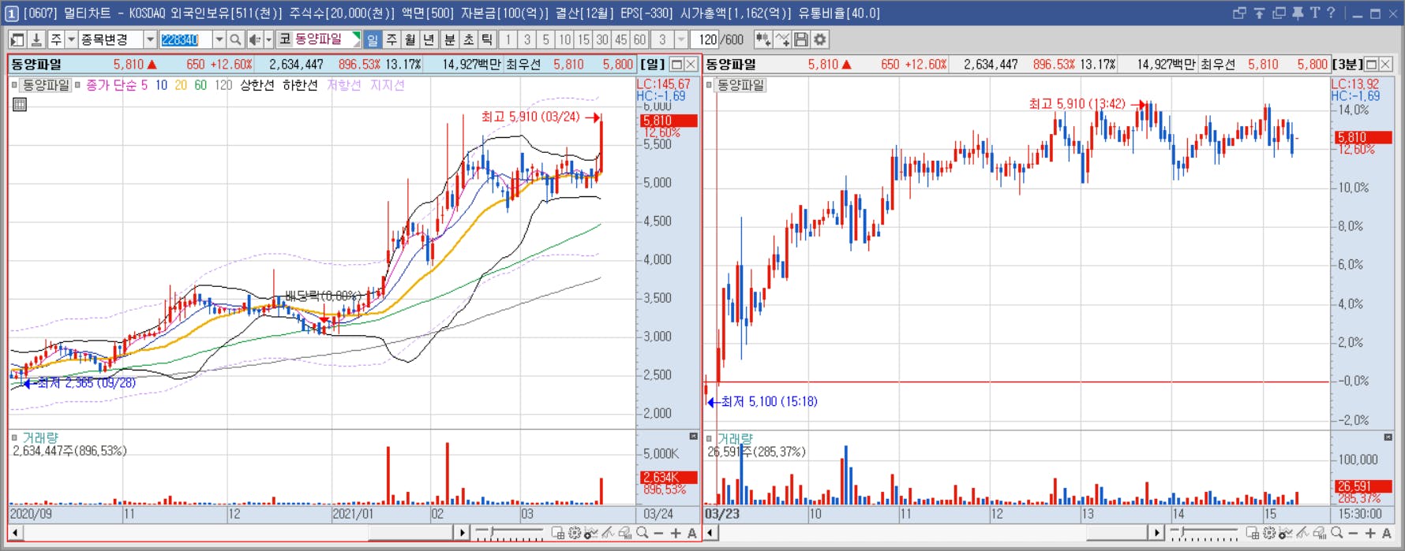Zoom out with minus icon on daily chart
Screen dimensions: 1405x551
coord(659,534)
